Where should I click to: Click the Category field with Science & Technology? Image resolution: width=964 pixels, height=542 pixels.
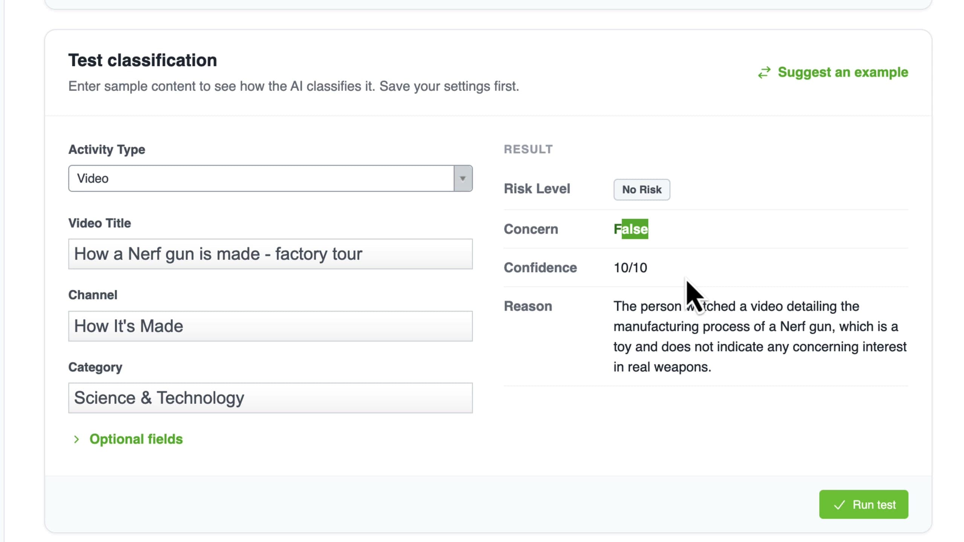click(270, 398)
